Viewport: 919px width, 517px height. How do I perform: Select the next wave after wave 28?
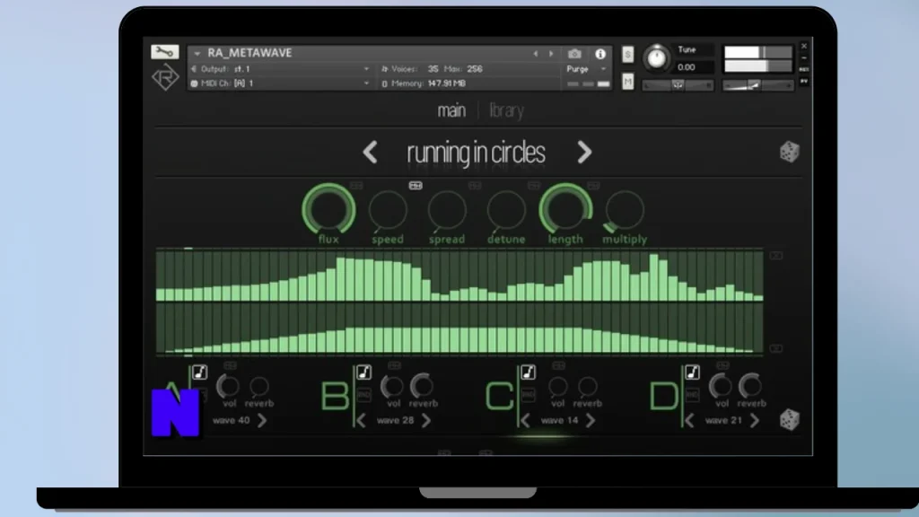point(426,420)
